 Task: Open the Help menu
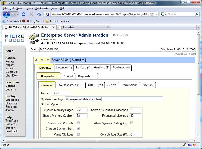(x=62, y=8)
